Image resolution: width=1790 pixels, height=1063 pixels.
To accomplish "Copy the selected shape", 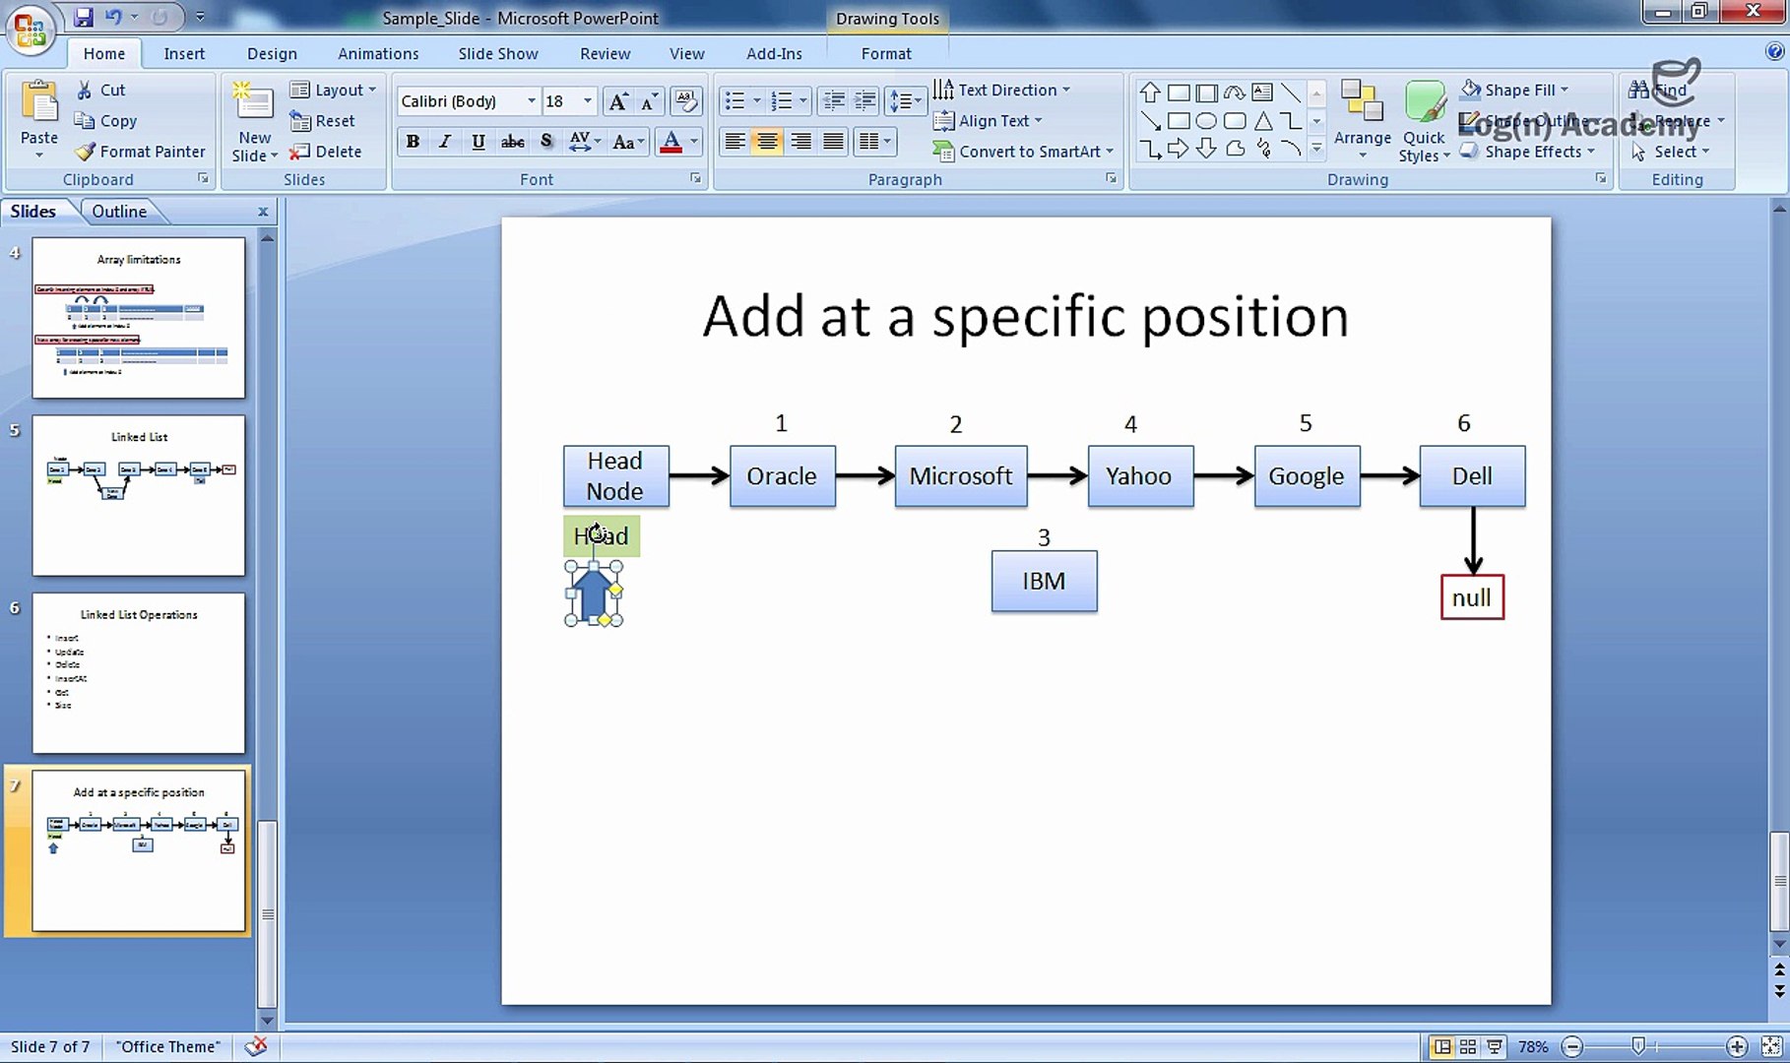I will (105, 120).
